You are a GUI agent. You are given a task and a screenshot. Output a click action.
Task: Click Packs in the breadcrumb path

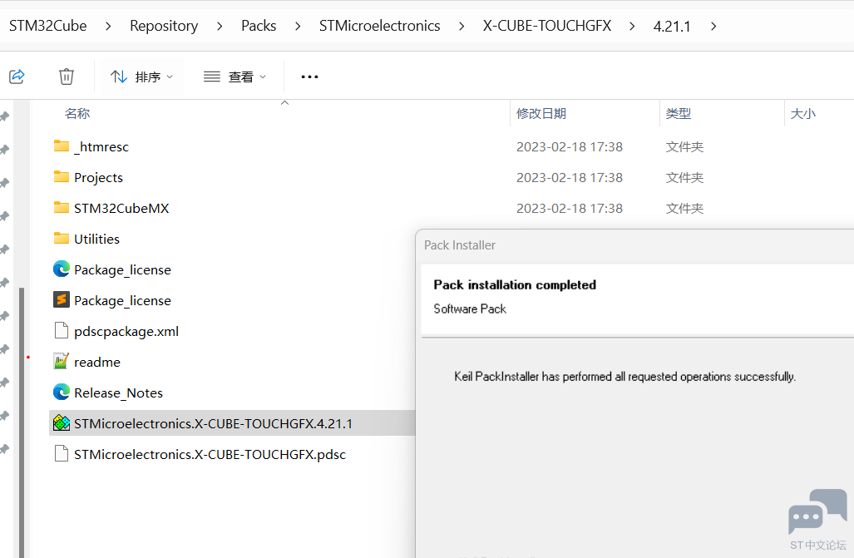259,26
